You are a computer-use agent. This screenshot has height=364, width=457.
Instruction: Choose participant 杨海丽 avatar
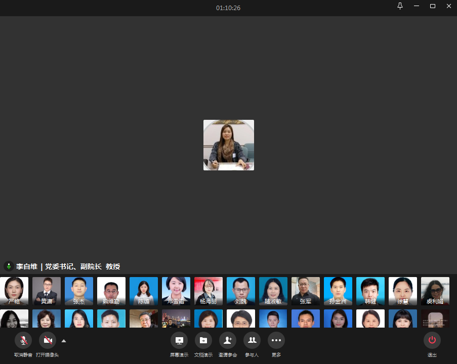tap(209, 291)
